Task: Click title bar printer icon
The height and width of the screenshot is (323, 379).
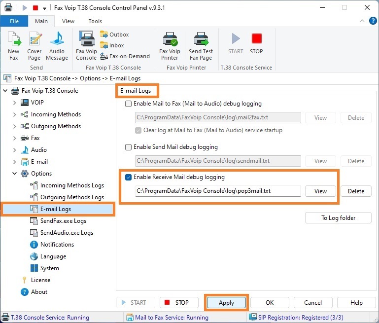Action: coord(8,7)
